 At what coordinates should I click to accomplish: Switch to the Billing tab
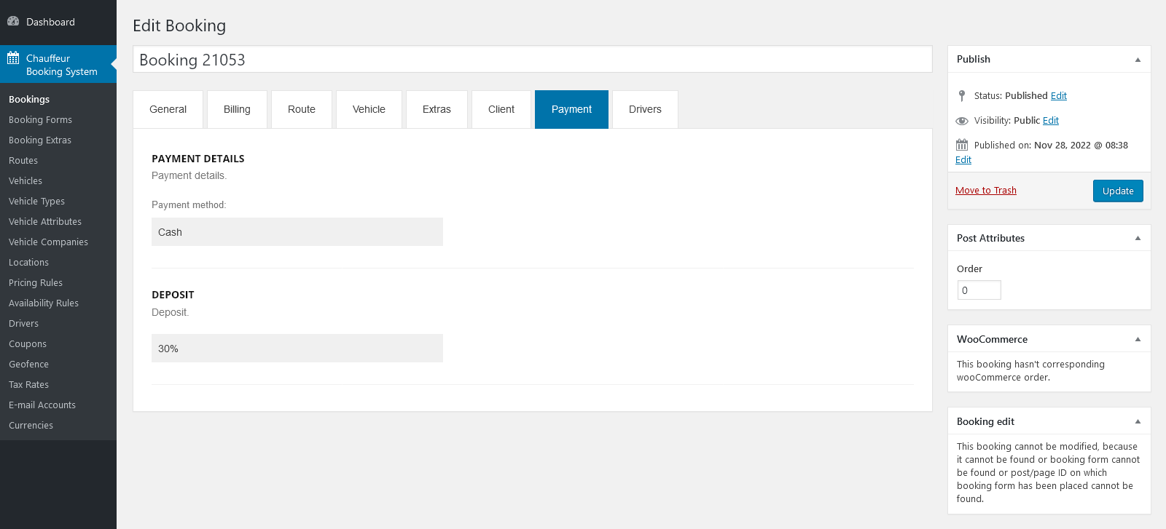pos(237,109)
